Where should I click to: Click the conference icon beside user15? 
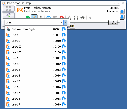click(x=64, y=81)
